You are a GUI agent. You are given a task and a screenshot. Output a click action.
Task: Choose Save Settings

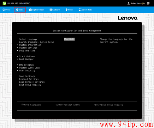click(x=27, y=76)
